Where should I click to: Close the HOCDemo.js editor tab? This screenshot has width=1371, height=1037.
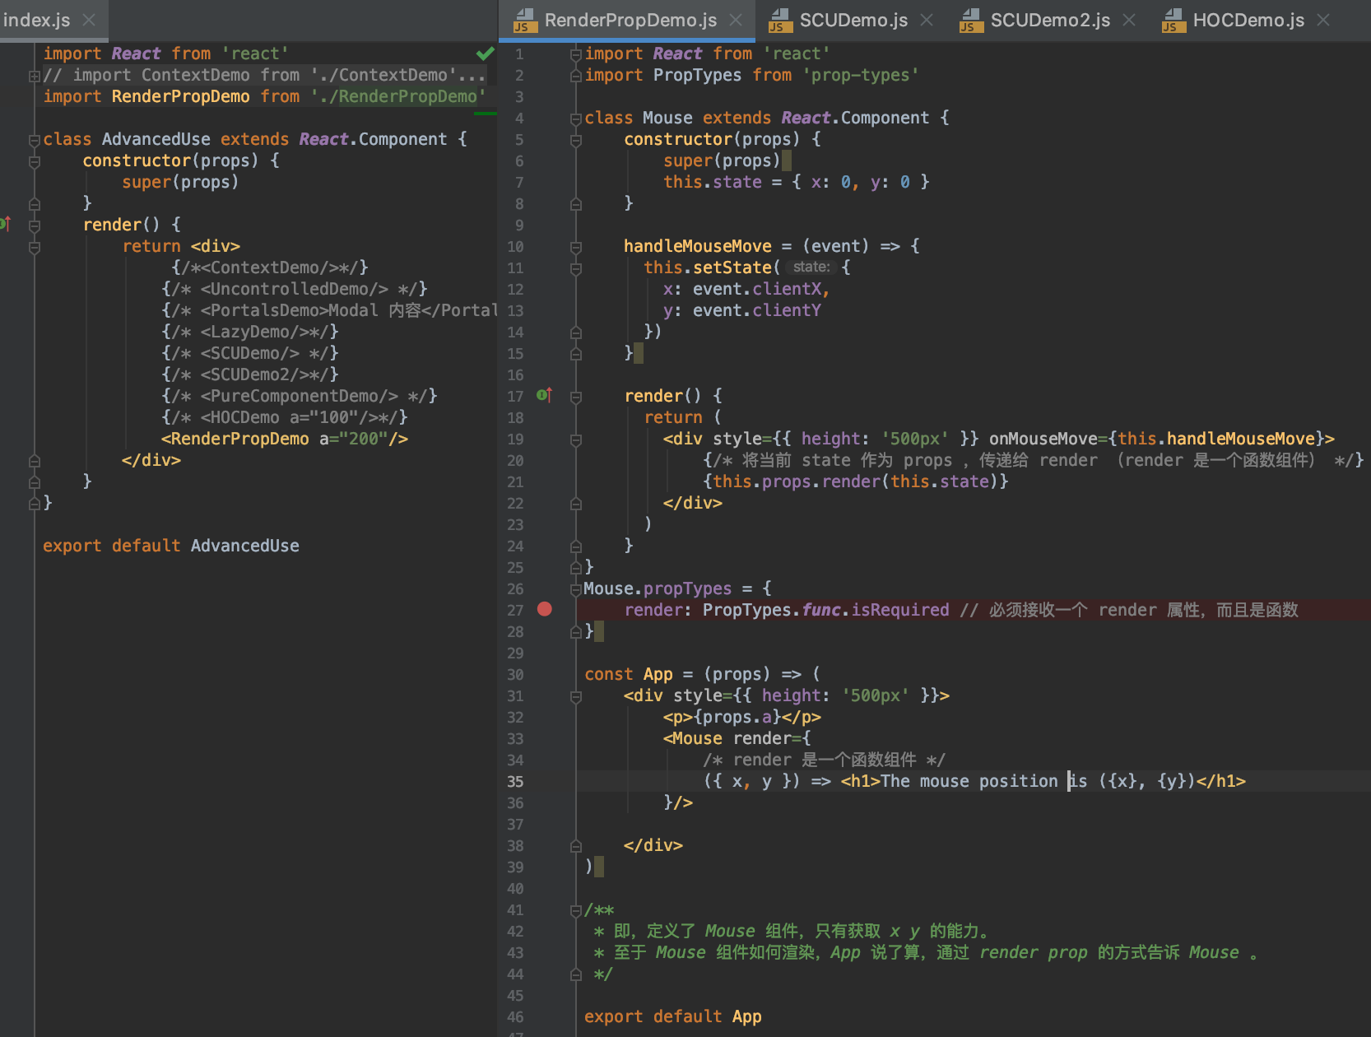coord(1323,21)
